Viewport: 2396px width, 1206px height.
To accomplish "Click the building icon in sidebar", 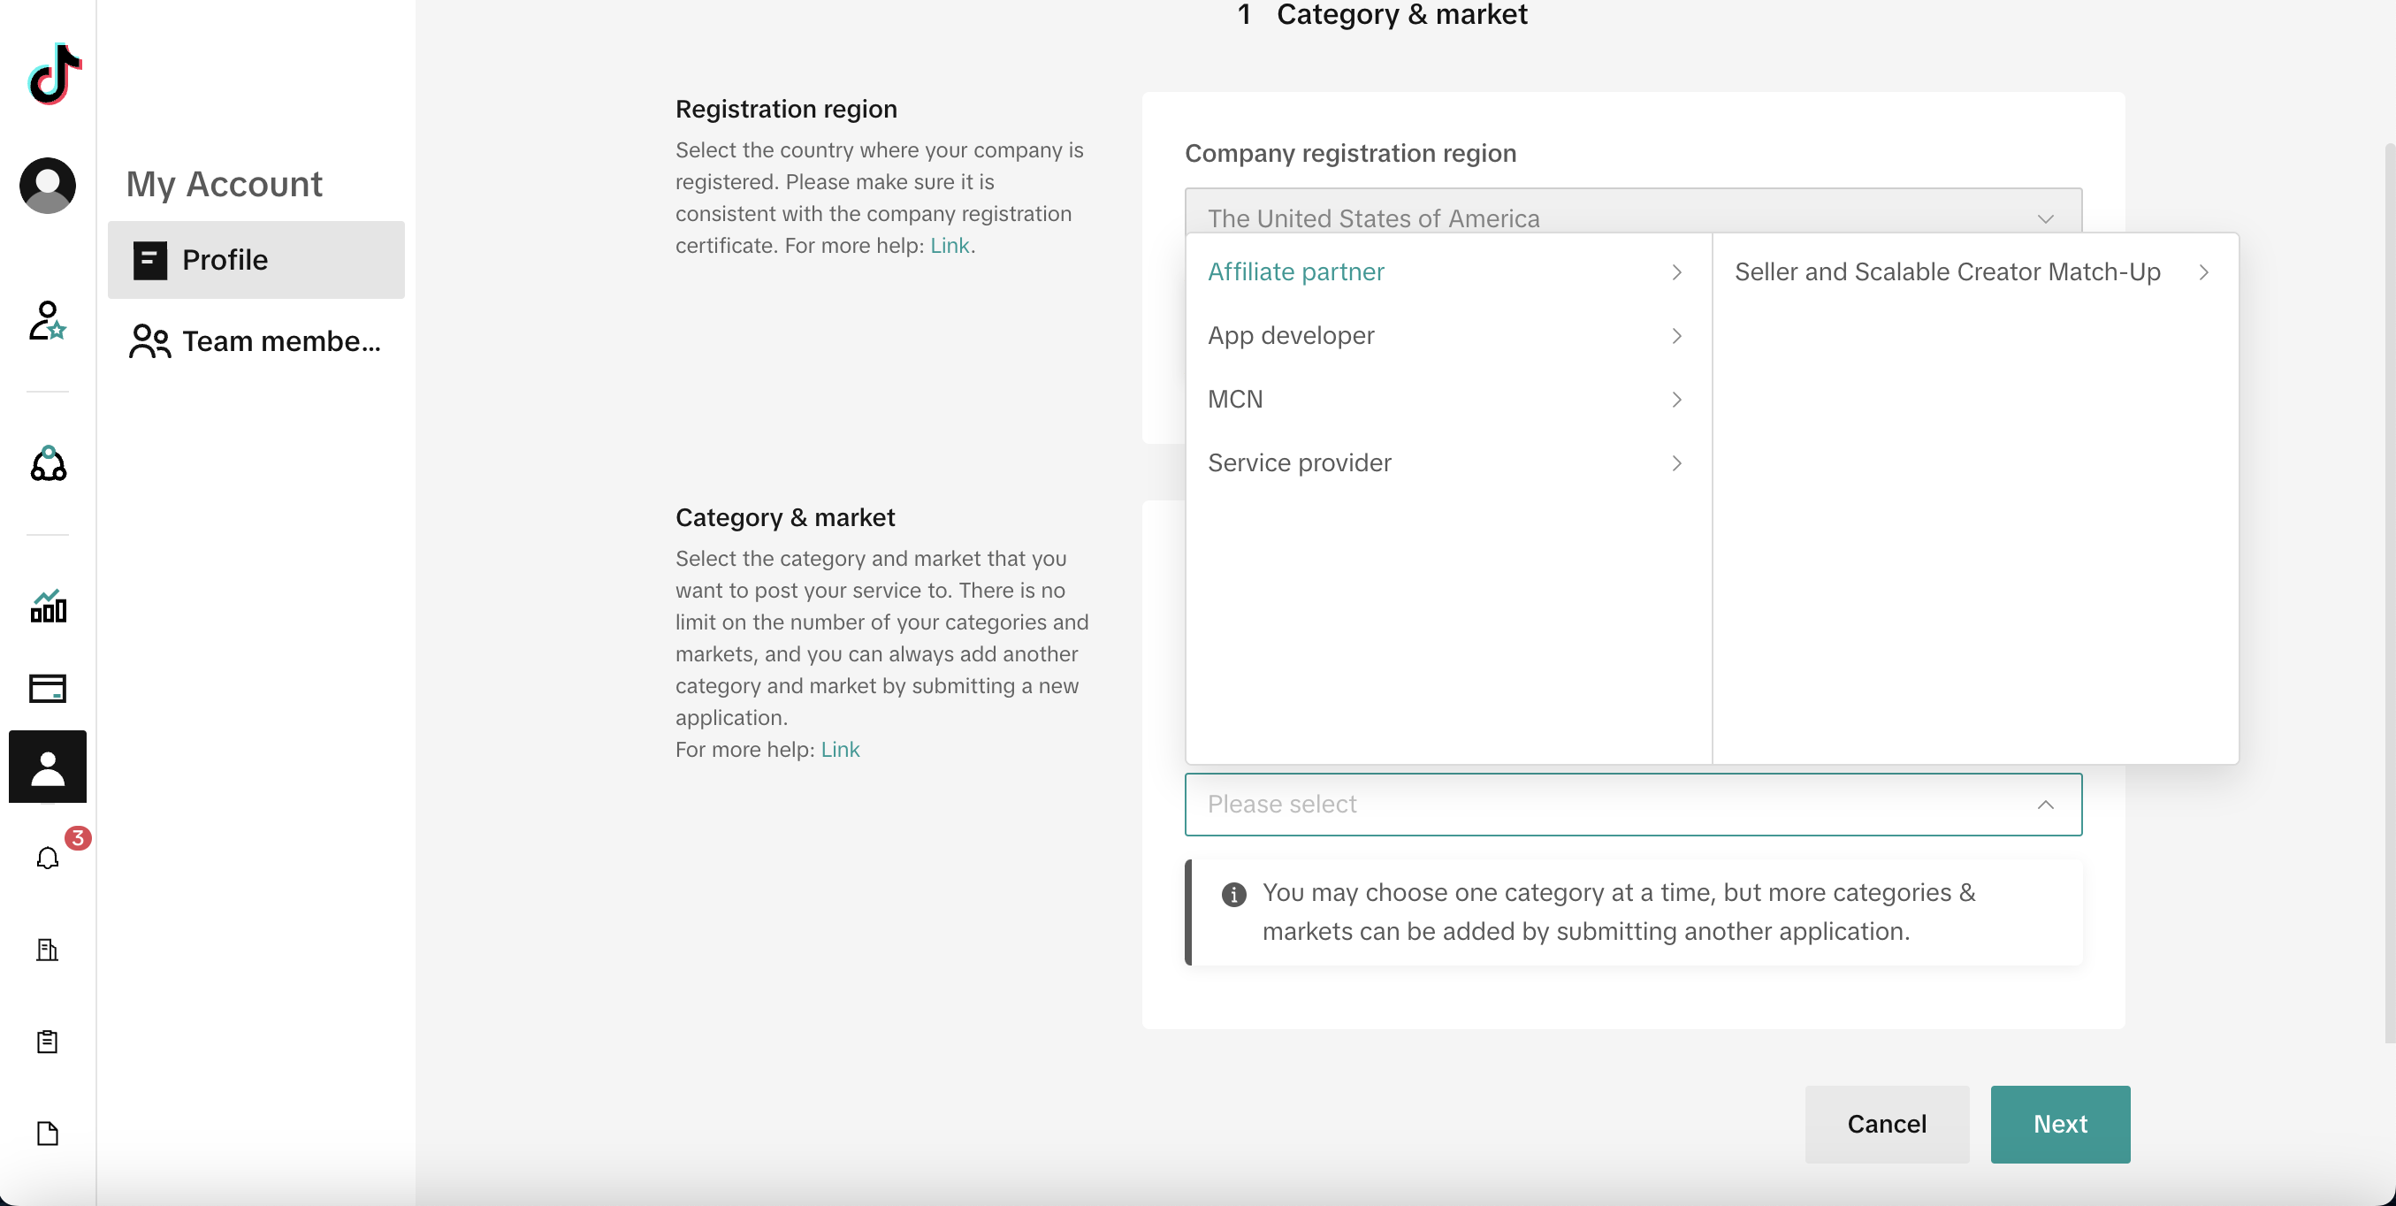I will coord(48,950).
